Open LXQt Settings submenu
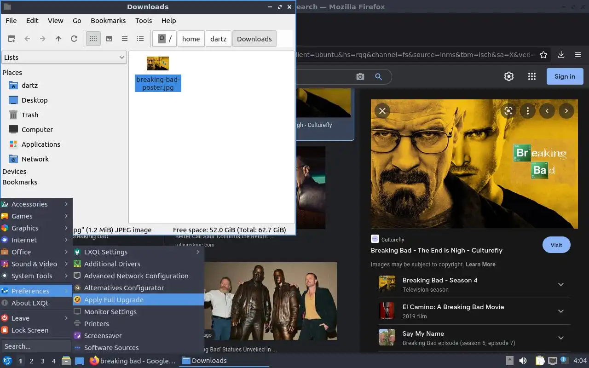 138,252
